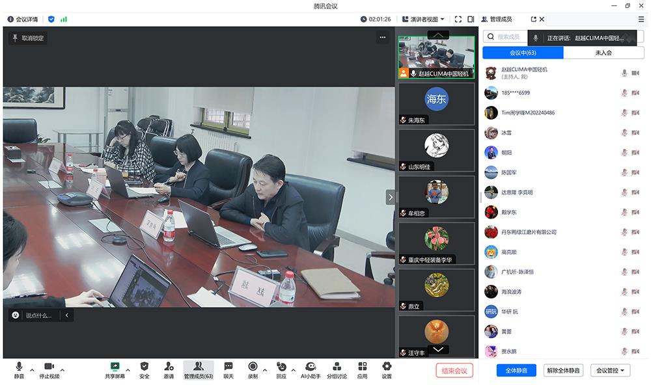Open AI Assistant (AI小助手)
Screen dimensions: 651x385
point(311,367)
